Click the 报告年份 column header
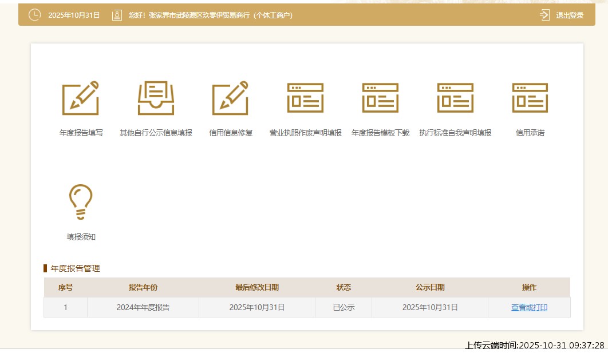Screen dimensions: 608x353 143,287
